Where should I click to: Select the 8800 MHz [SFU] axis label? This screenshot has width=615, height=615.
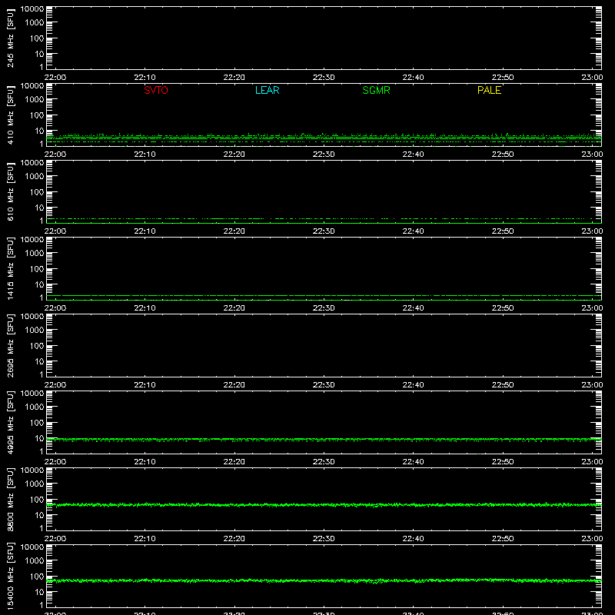[x=10, y=499]
